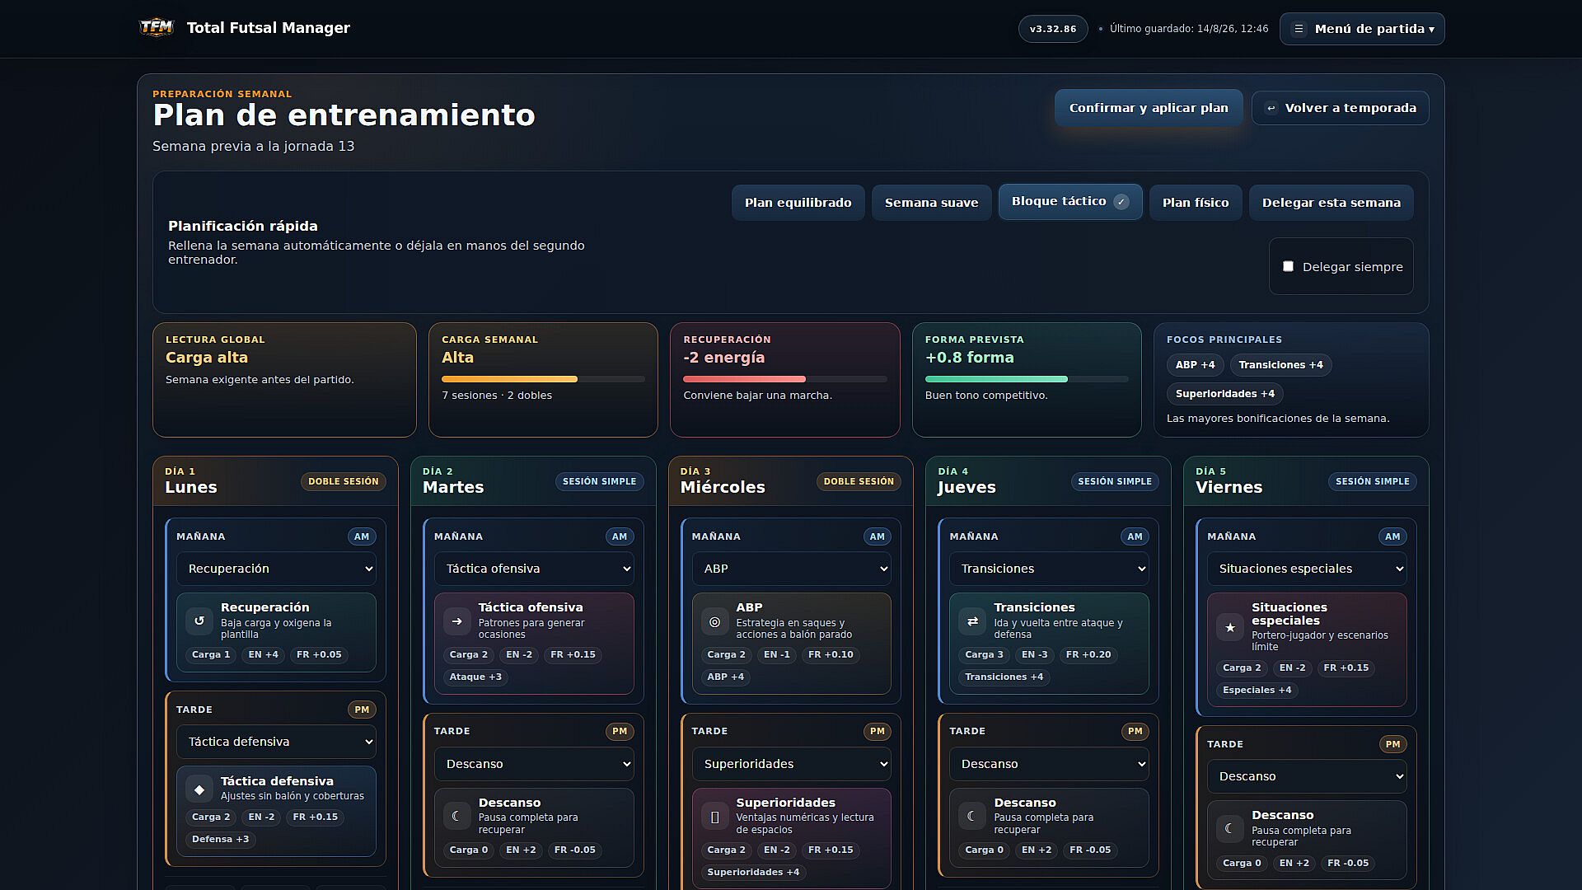Click the Viernes Descanso moon icon

click(x=1230, y=828)
